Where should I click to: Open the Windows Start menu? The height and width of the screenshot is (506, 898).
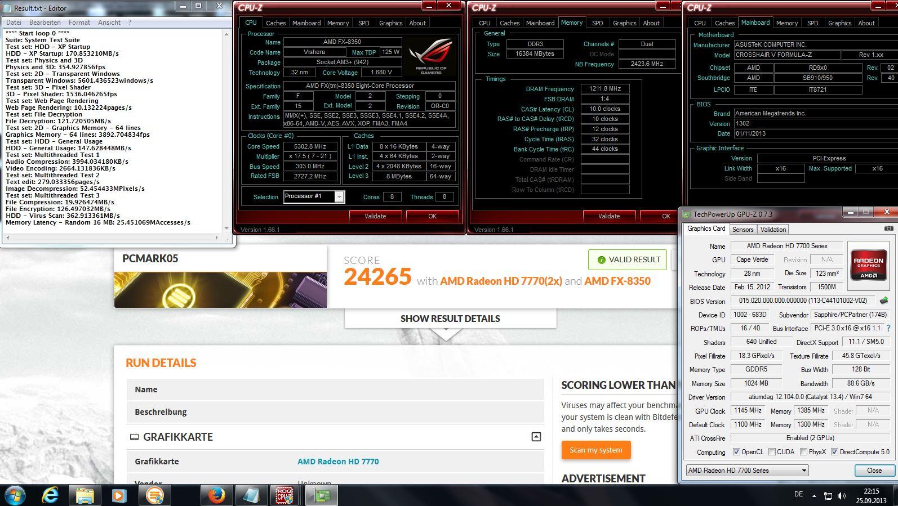(15, 495)
